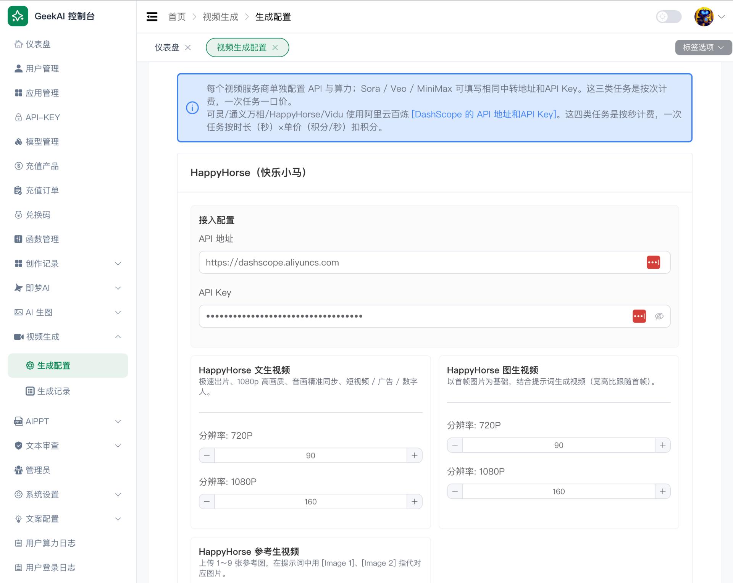Go to 用户管理 in the sidebar
The width and height of the screenshot is (733, 583).
(68, 69)
